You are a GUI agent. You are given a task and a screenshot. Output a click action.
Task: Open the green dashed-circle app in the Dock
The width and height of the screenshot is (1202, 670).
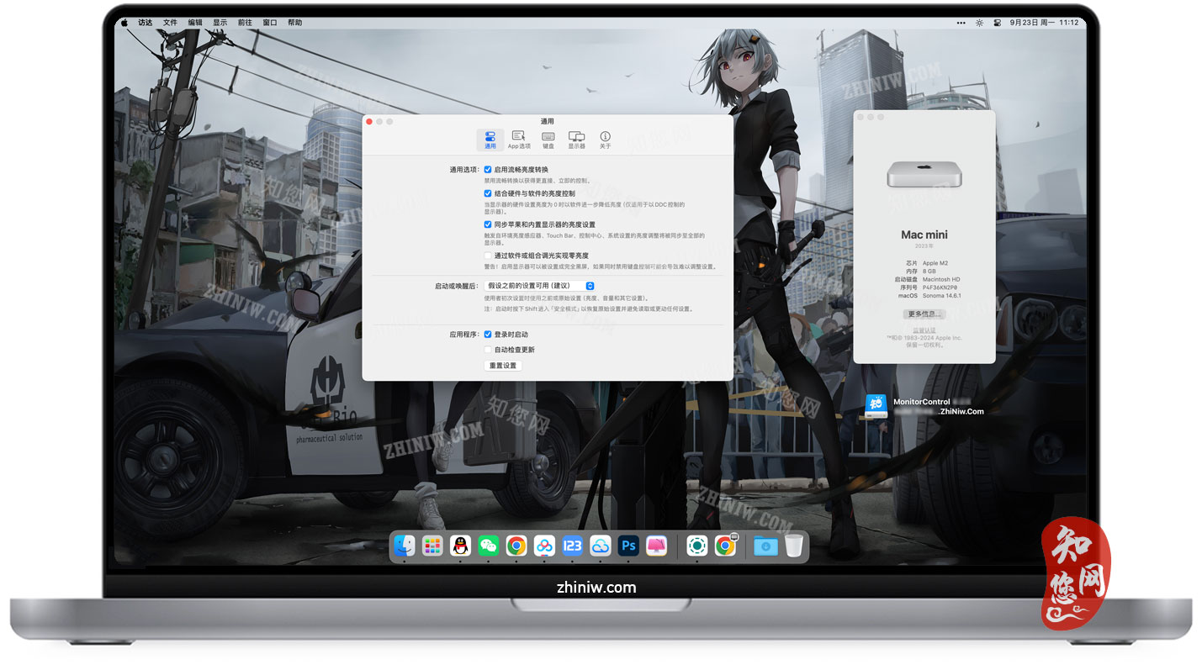tap(696, 546)
